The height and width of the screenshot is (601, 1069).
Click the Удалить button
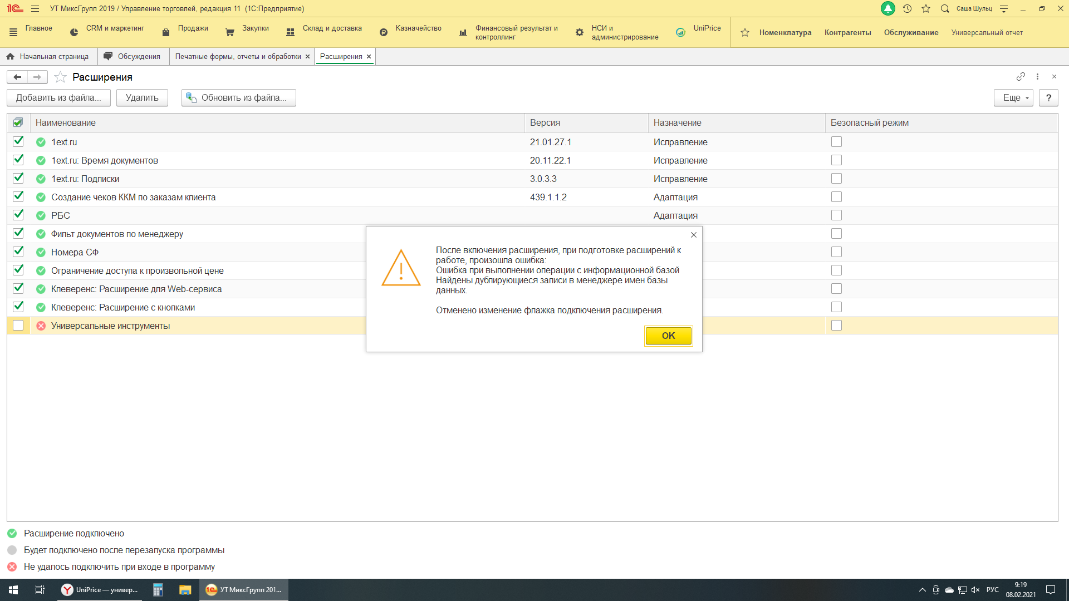142,98
